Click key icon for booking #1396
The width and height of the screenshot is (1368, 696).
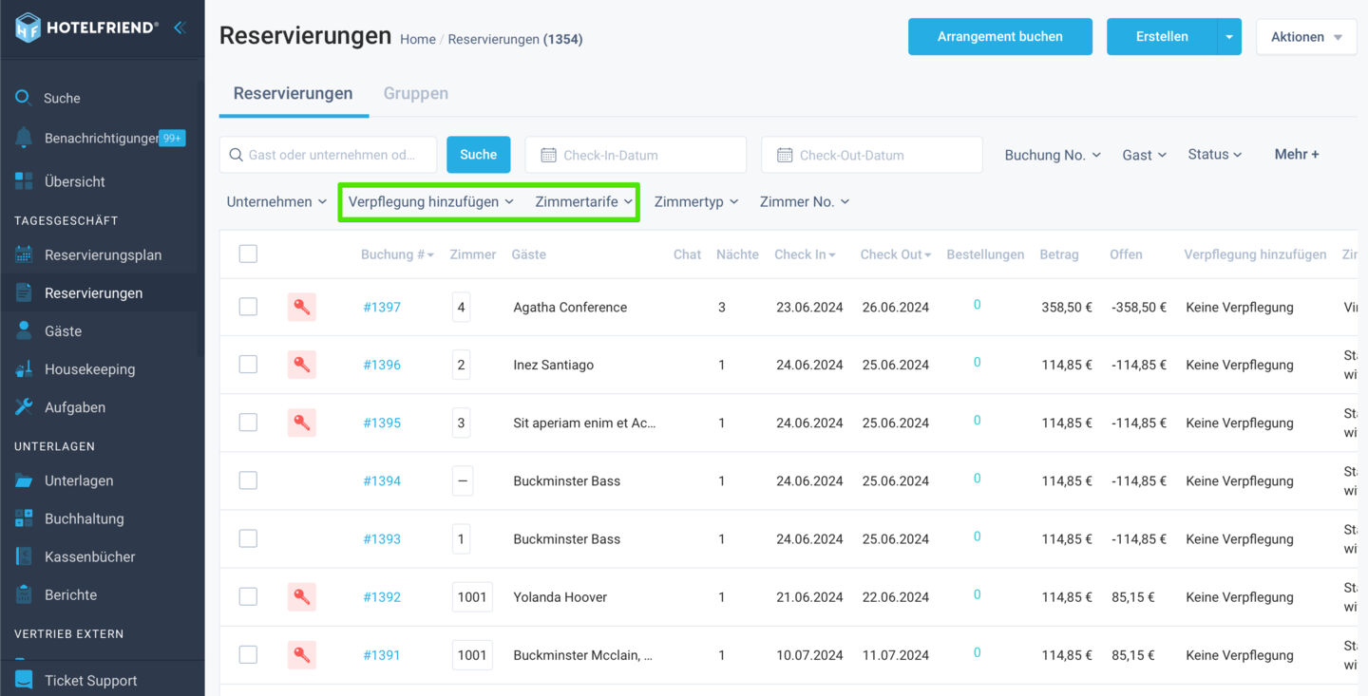(x=302, y=365)
